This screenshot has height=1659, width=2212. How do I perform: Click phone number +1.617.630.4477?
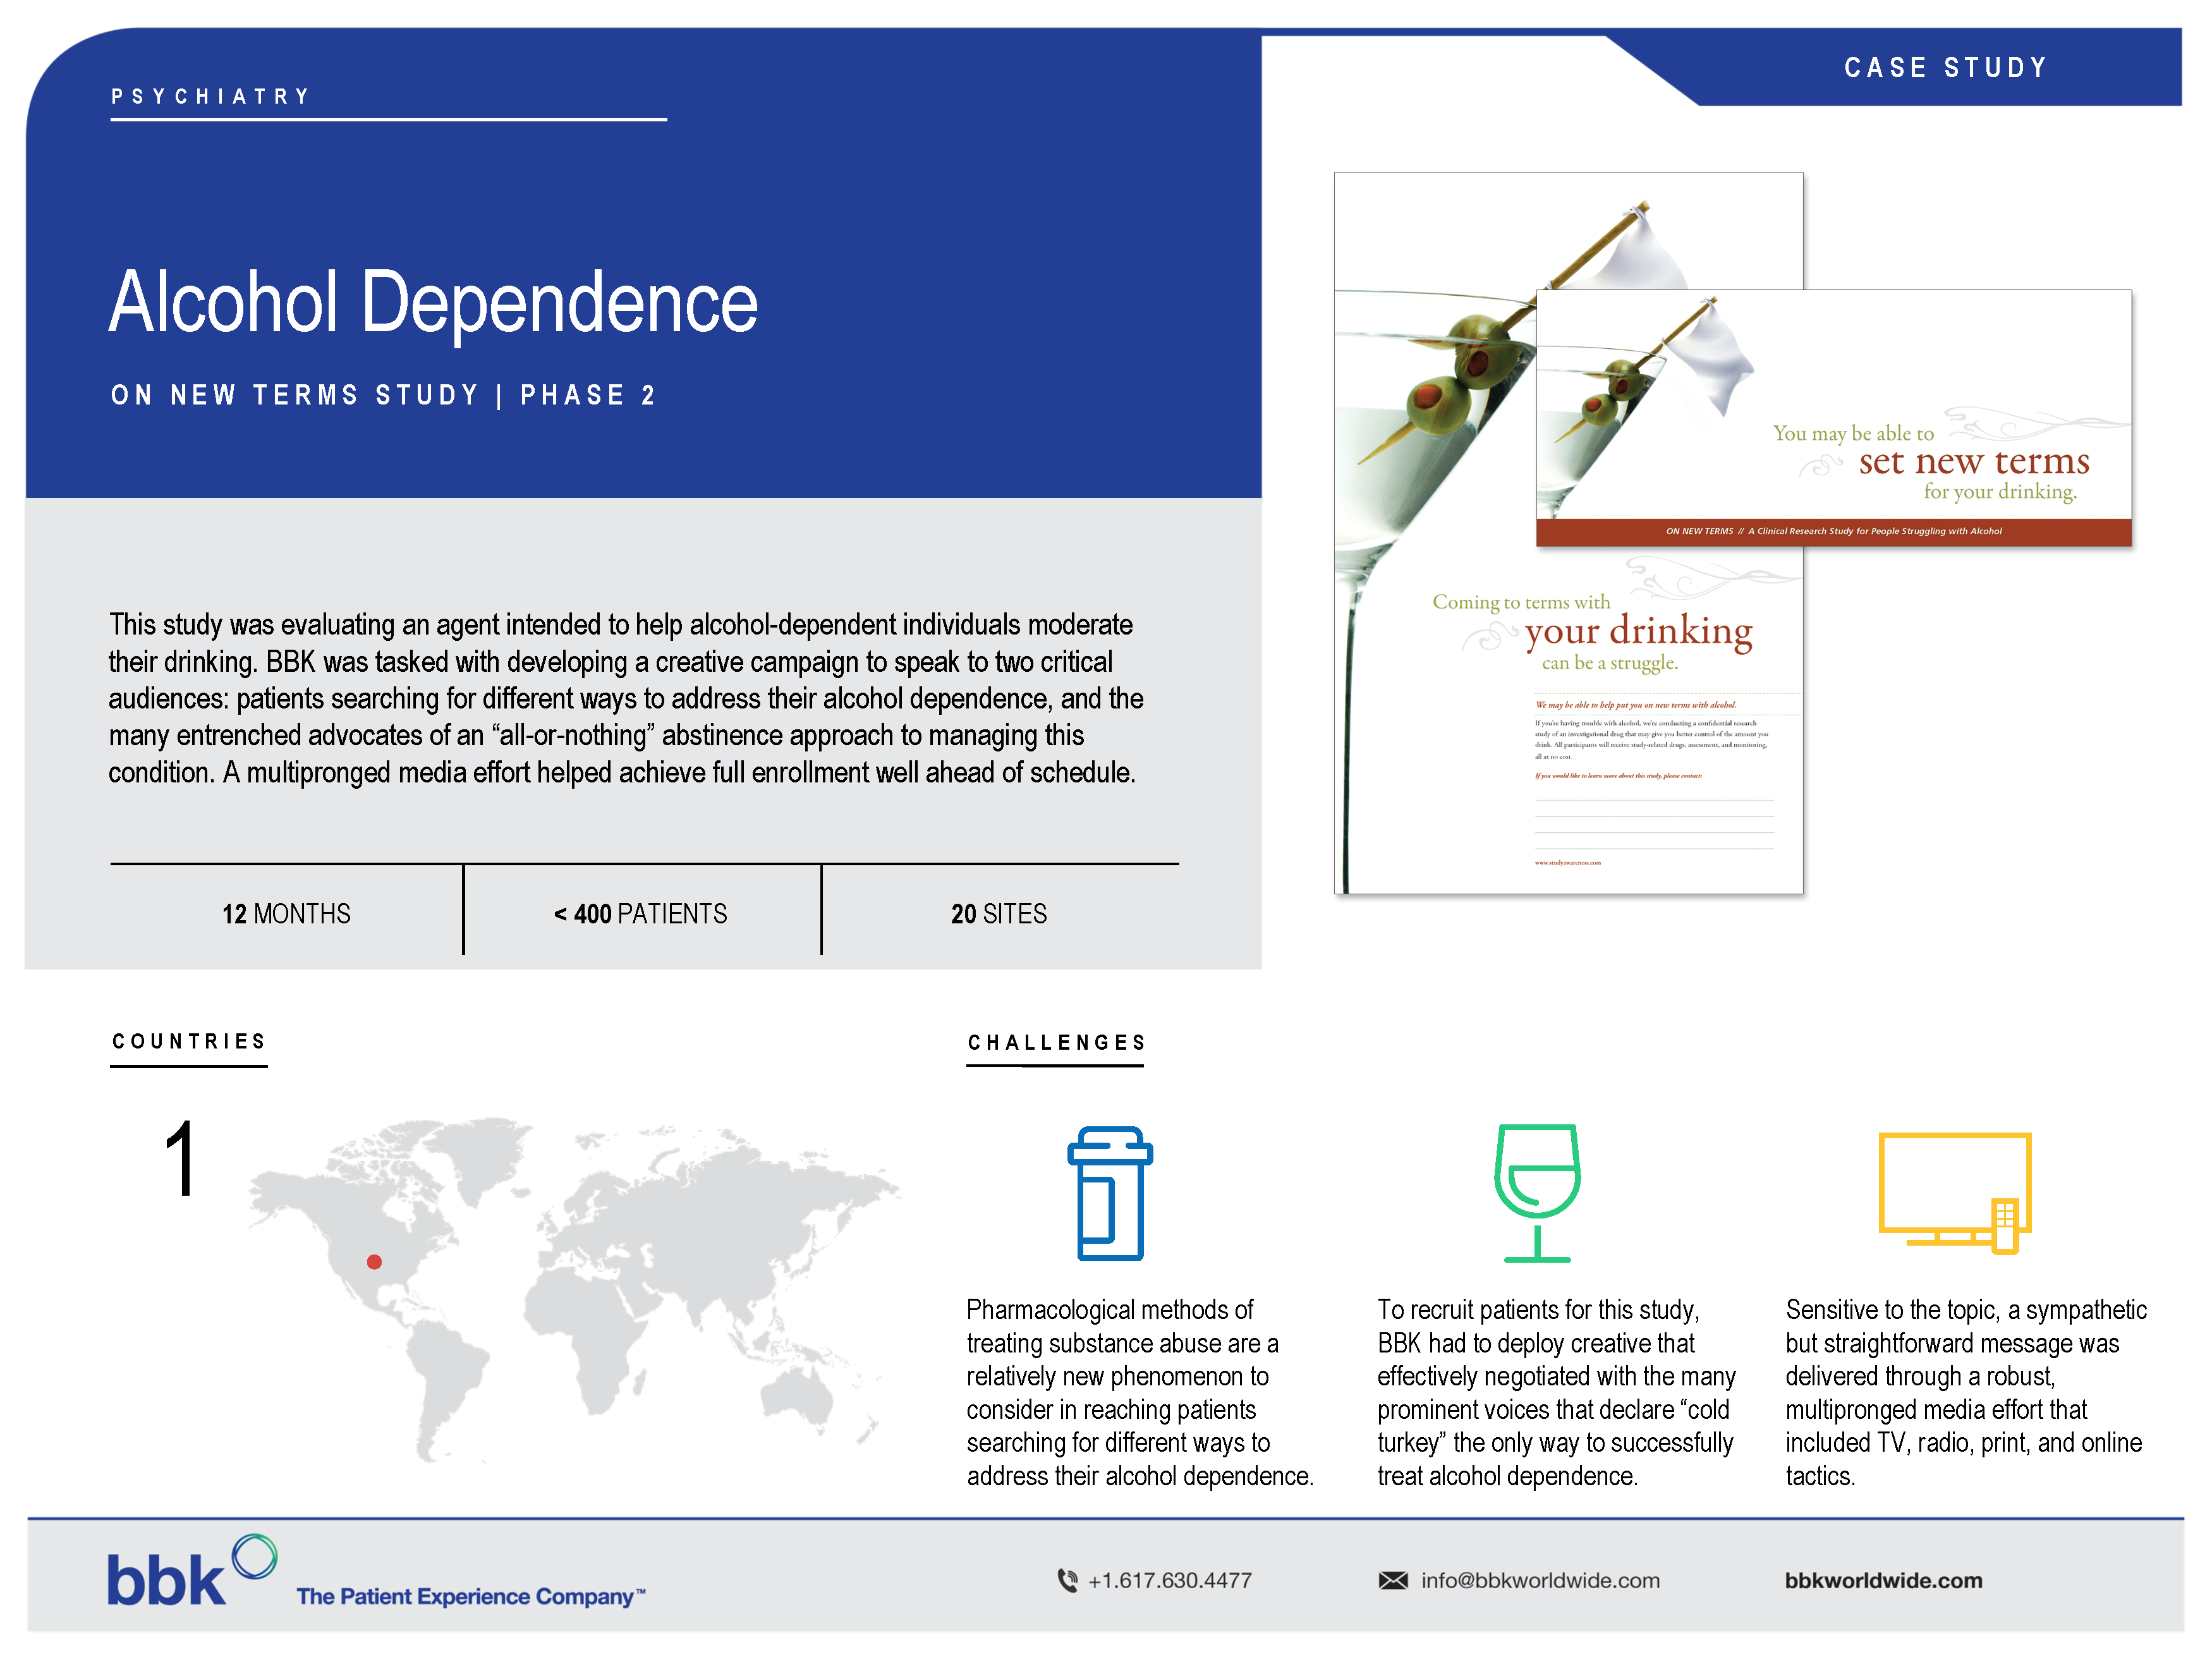[1169, 1580]
